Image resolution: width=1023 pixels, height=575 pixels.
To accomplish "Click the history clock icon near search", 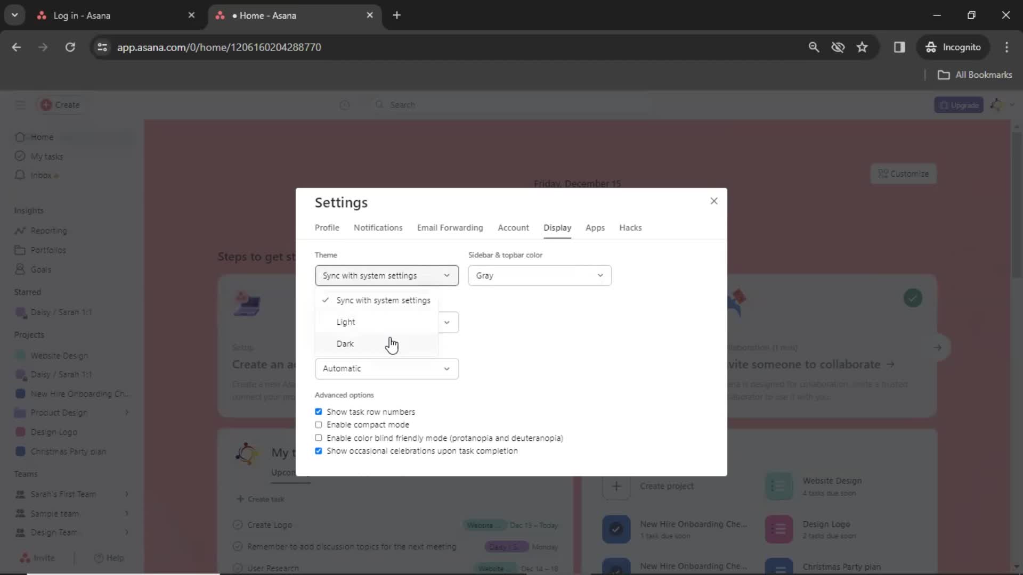I will [x=345, y=105].
